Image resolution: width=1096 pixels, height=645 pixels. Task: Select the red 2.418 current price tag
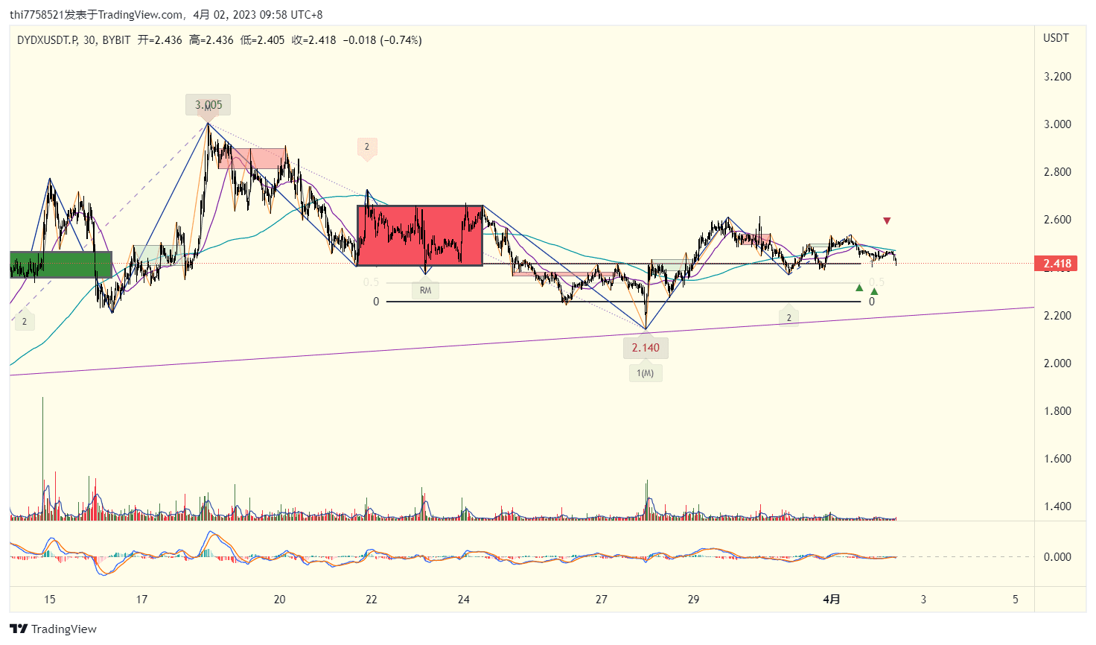click(1056, 264)
